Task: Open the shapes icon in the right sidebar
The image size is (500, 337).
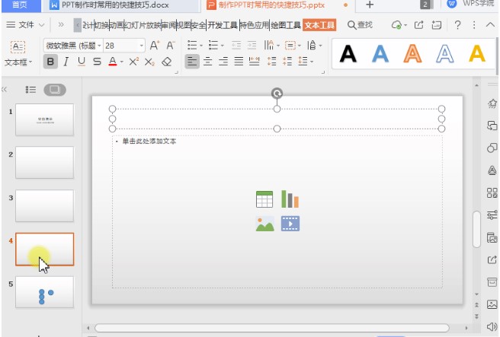Action: (x=492, y=148)
